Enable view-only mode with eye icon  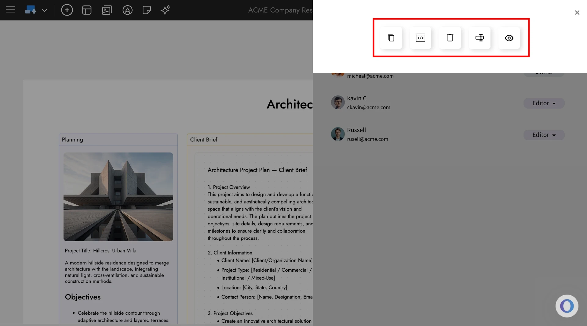tap(509, 38)
